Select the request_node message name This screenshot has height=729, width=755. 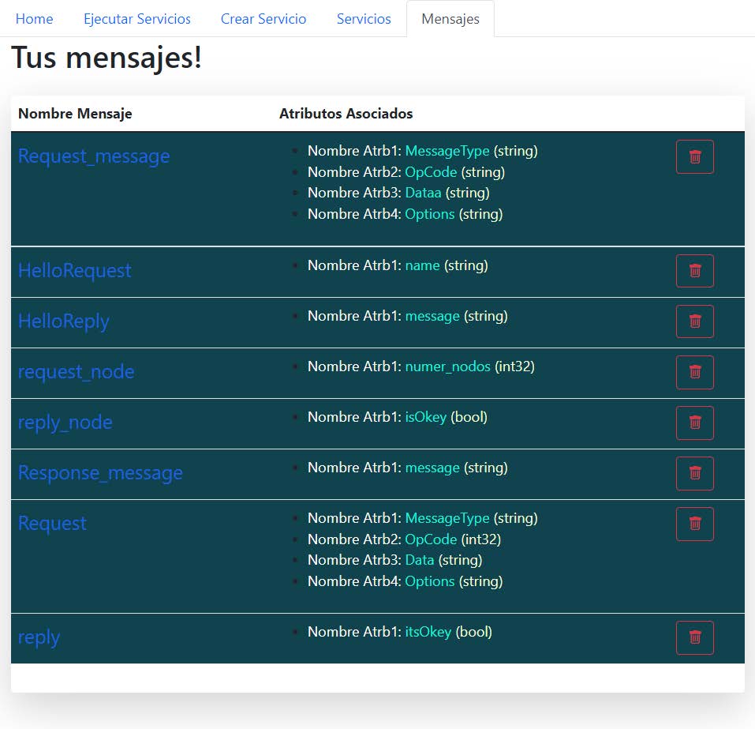[x=76, y=372]
